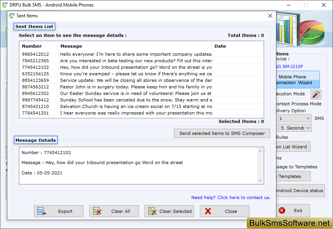Click message 'Service update: We will be closing'
333x229 pixels.
coord(136,80)
